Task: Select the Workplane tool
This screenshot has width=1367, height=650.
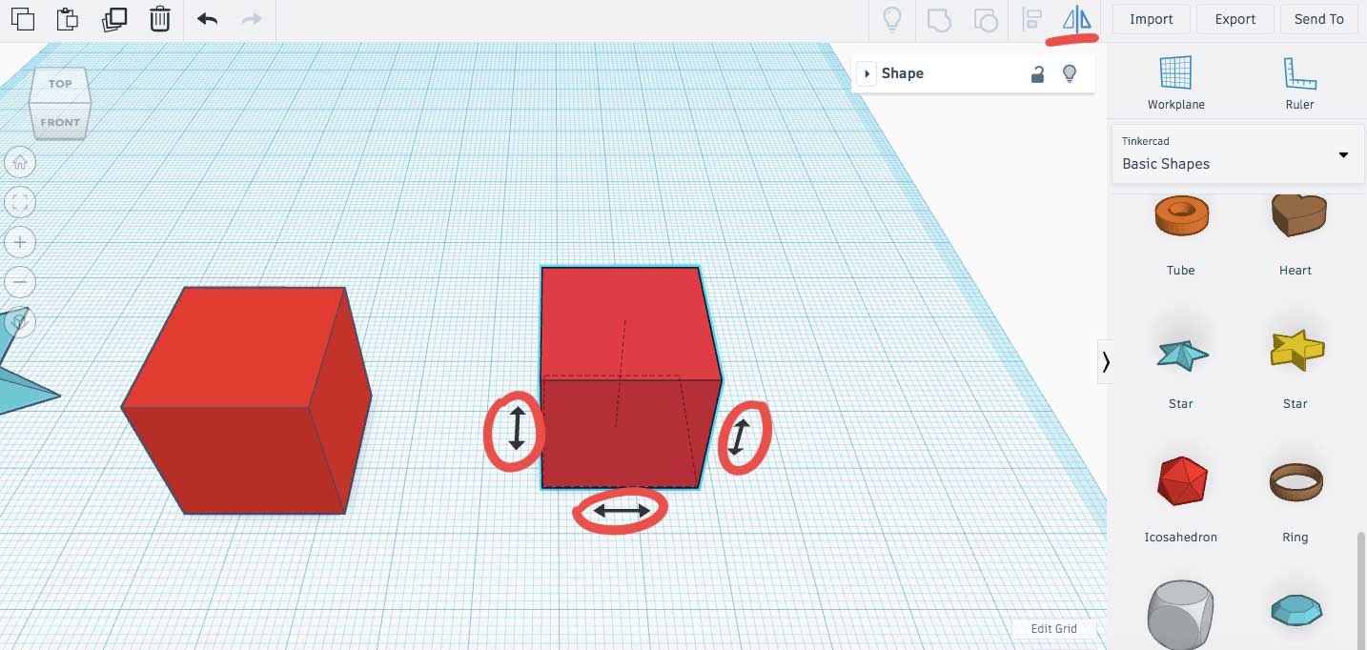Action: point(1175,83)
